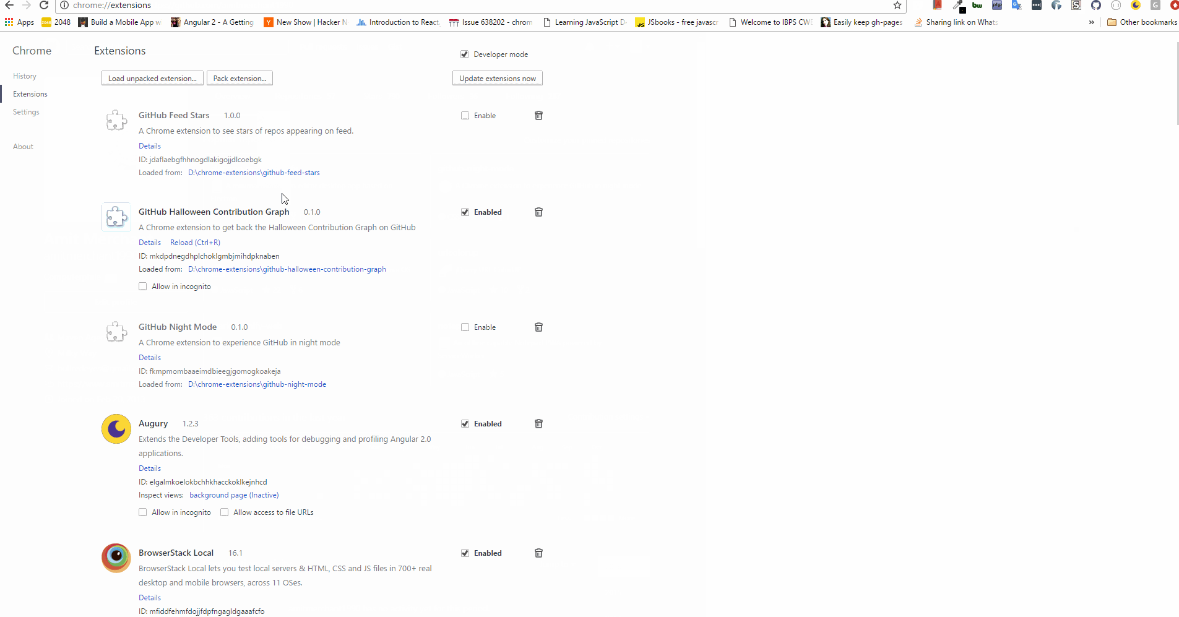
Task: Trash the GitHub Night Mode extension
Action: click(x=538, y=327)
